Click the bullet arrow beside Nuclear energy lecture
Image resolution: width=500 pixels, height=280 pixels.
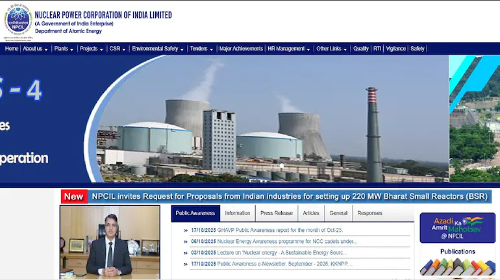pos(185,253)
